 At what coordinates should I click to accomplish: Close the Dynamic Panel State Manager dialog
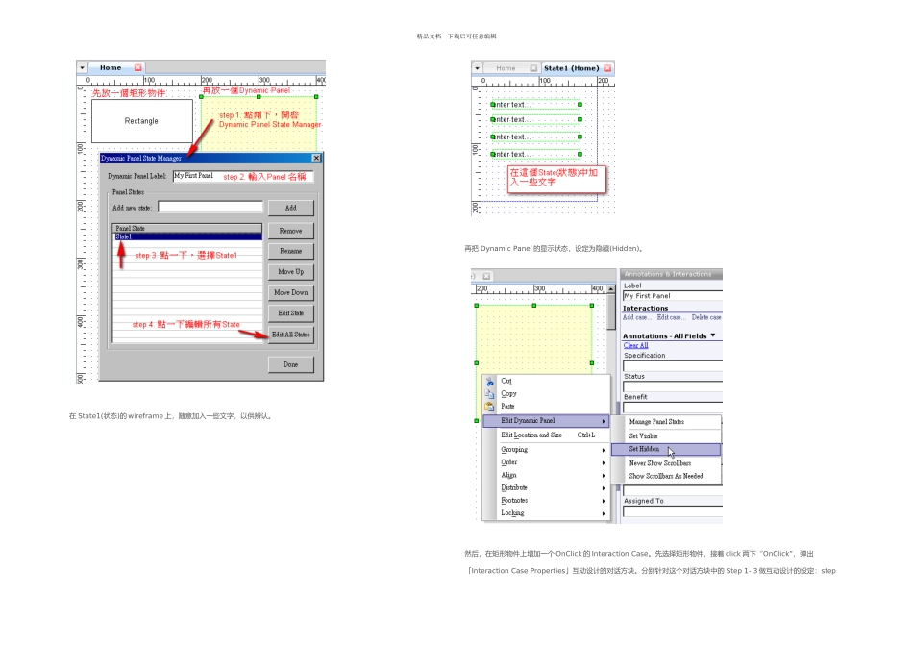tap(316, 158)
